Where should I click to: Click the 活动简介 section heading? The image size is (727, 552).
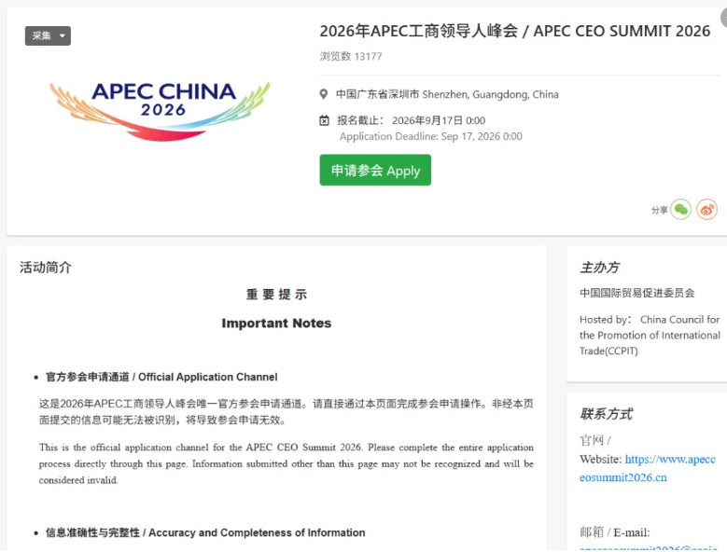pos(46,268)
